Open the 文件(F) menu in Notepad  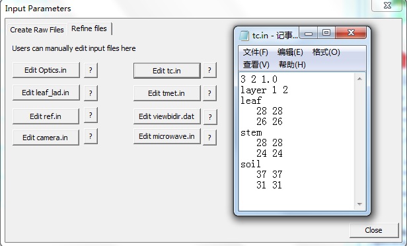tap(255, 52)
